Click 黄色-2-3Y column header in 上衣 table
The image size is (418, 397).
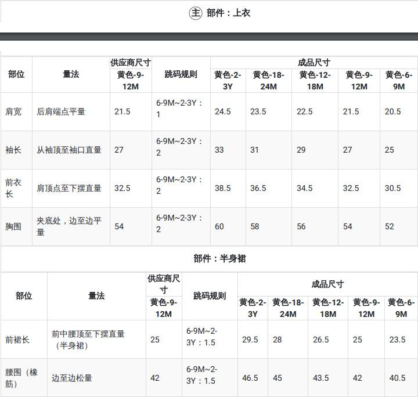tap(228, 81)
